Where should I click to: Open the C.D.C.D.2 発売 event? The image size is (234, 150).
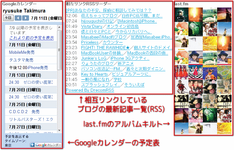point(24,112)
